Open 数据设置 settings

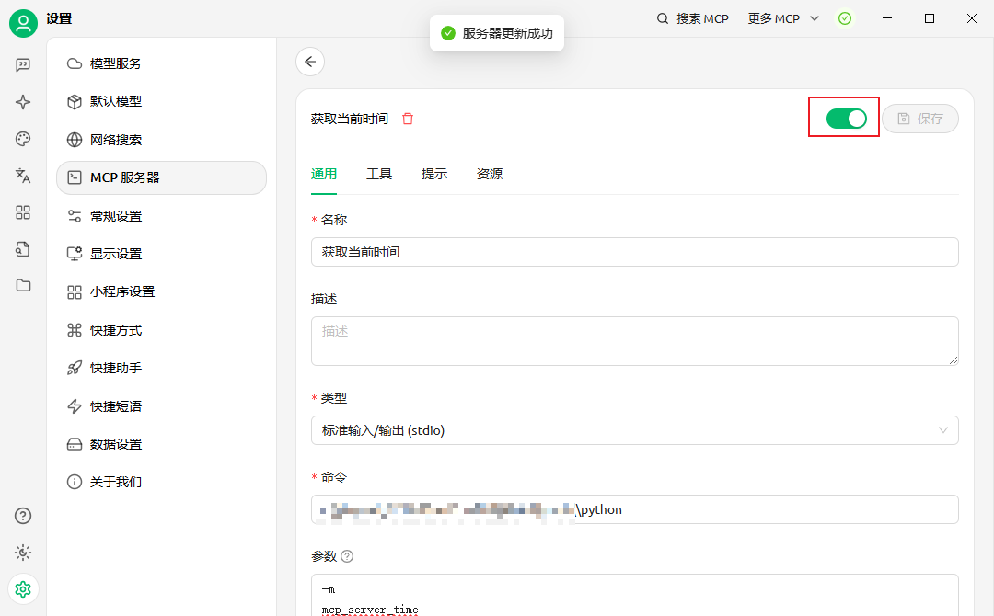pyautogui.click(x=161, y=444)
